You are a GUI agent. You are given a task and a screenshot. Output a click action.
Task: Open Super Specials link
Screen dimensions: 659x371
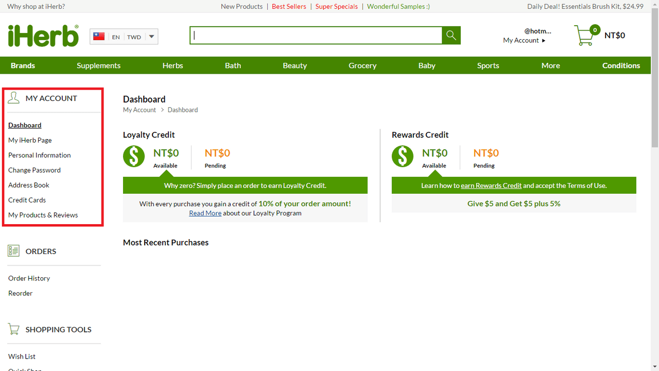click(337, 7)
